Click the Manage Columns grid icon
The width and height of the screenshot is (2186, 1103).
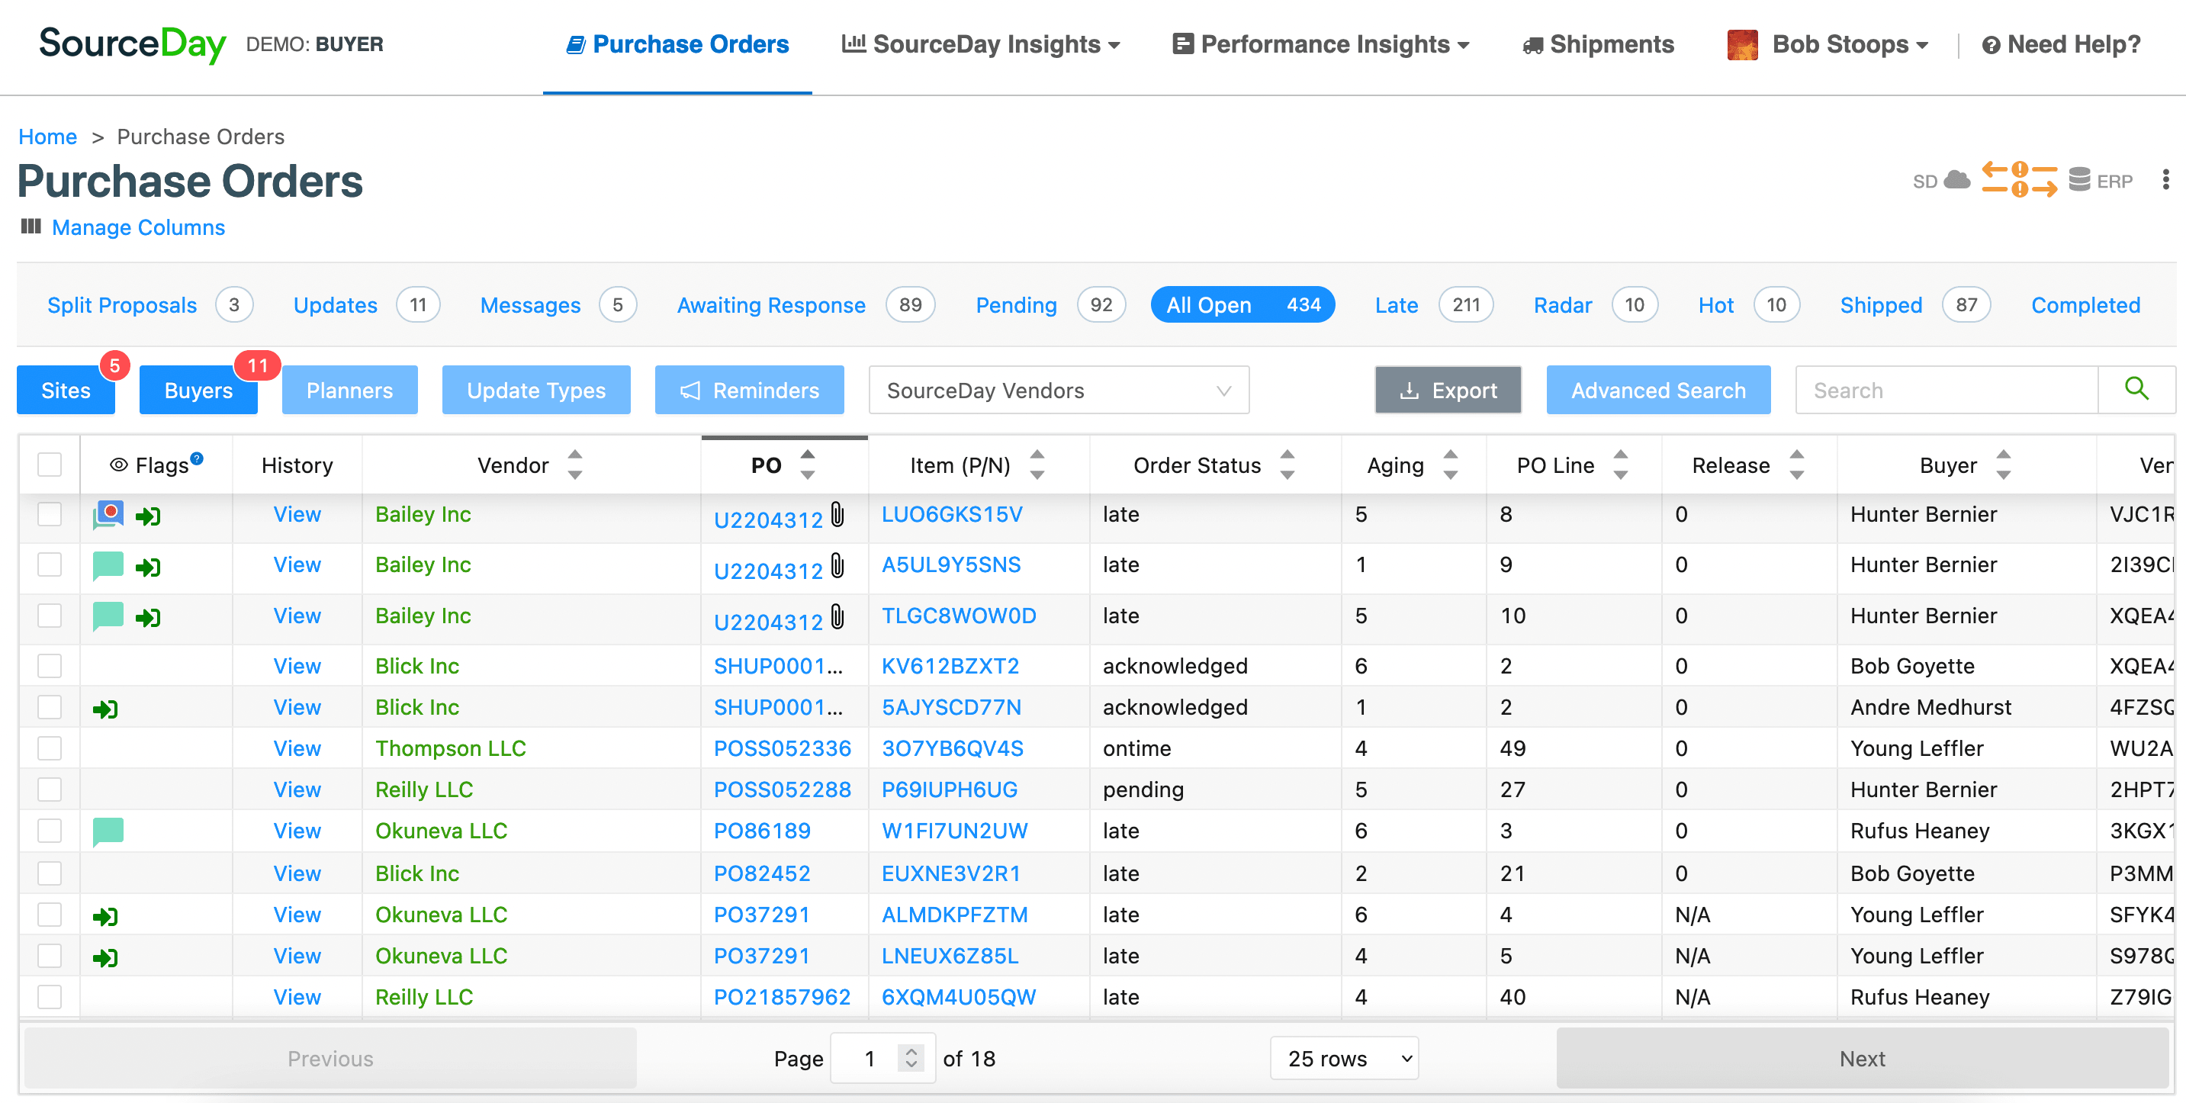point(31,227)
